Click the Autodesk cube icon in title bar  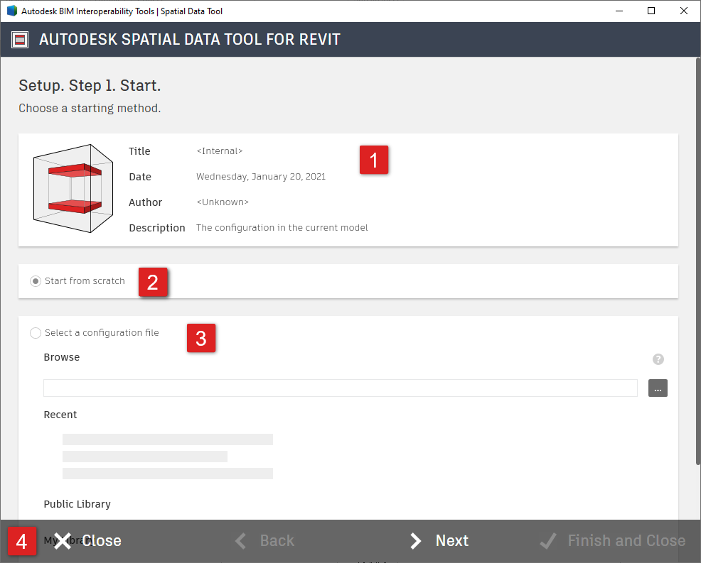10,11
